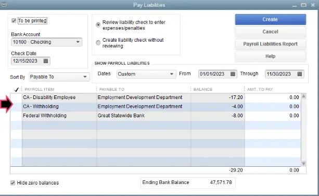Click the -8.00 balance cell

218,116
